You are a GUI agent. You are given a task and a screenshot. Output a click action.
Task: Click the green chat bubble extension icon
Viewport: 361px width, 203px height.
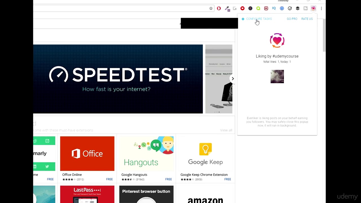pyautogui.click(x=258, y=8)
